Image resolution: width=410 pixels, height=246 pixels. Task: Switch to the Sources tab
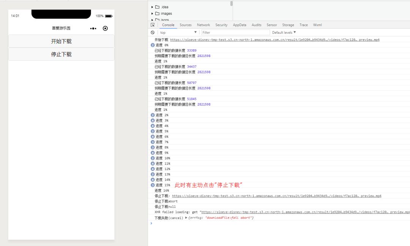pyautogui.click(x=186, y=25)
